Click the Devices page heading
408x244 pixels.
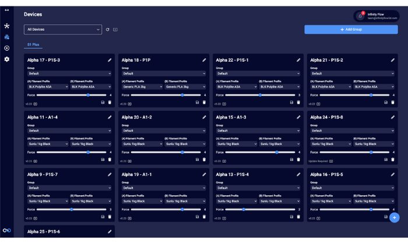(33, 15)
